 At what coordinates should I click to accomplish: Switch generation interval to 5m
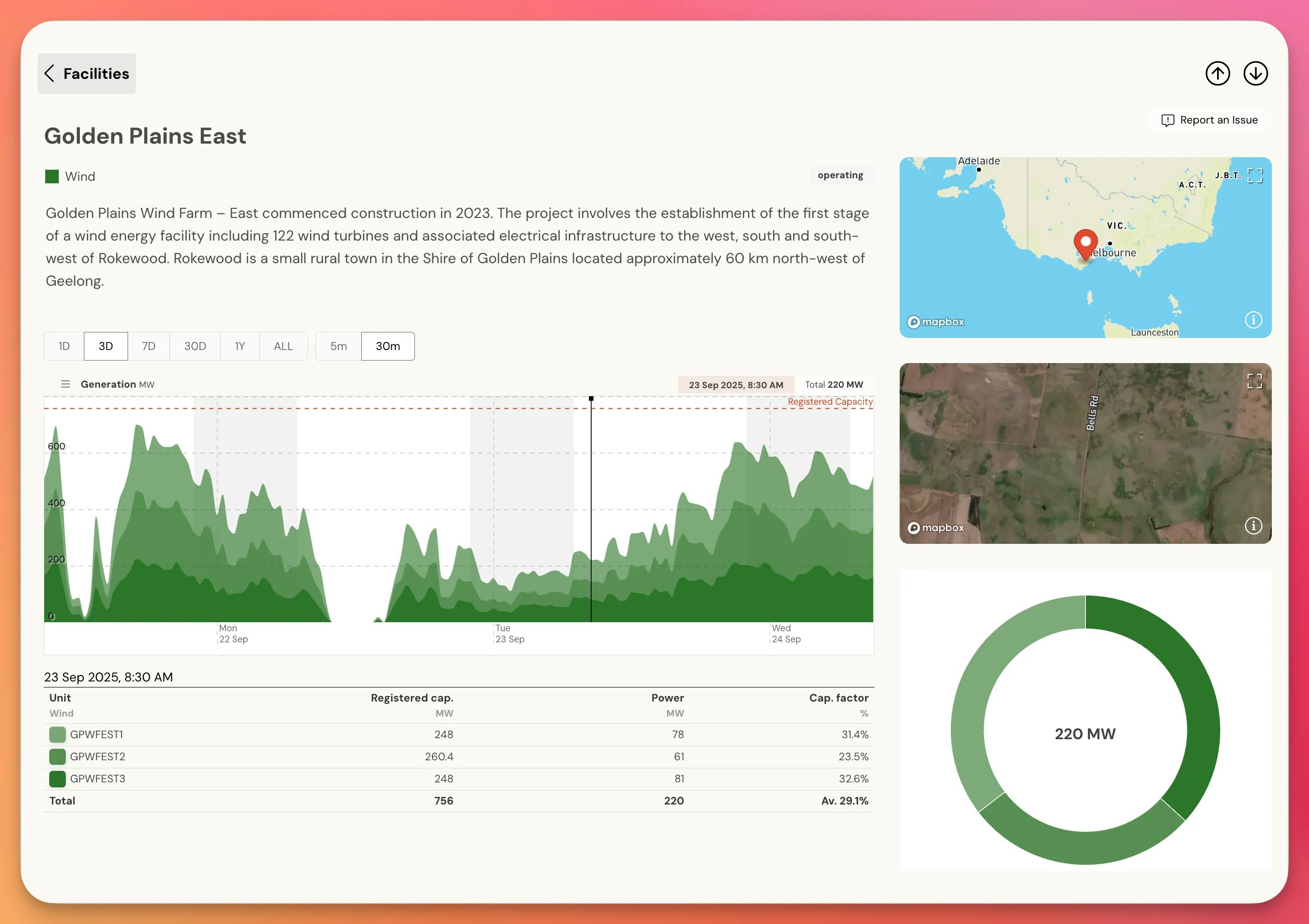[338, 346]
